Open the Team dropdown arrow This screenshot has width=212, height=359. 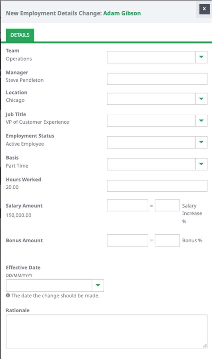[x=201, y=57]
